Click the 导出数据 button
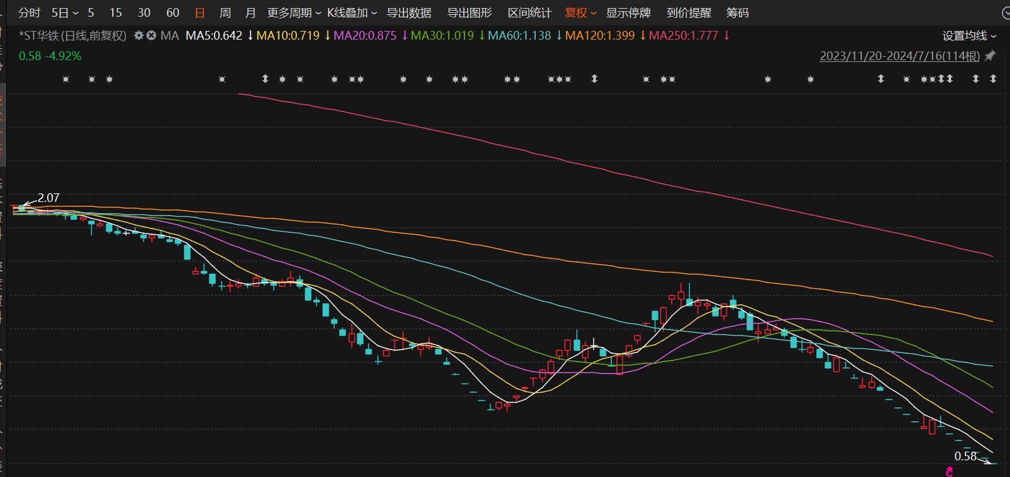The height and width of the screenshot is (477, 1010). tap(409, 12)
